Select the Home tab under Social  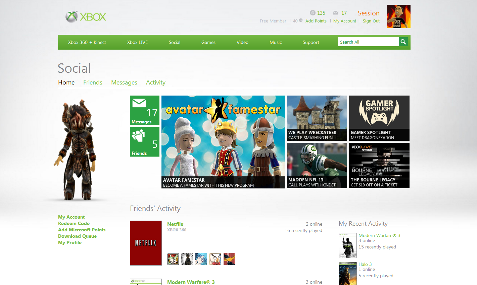[66, 82]
